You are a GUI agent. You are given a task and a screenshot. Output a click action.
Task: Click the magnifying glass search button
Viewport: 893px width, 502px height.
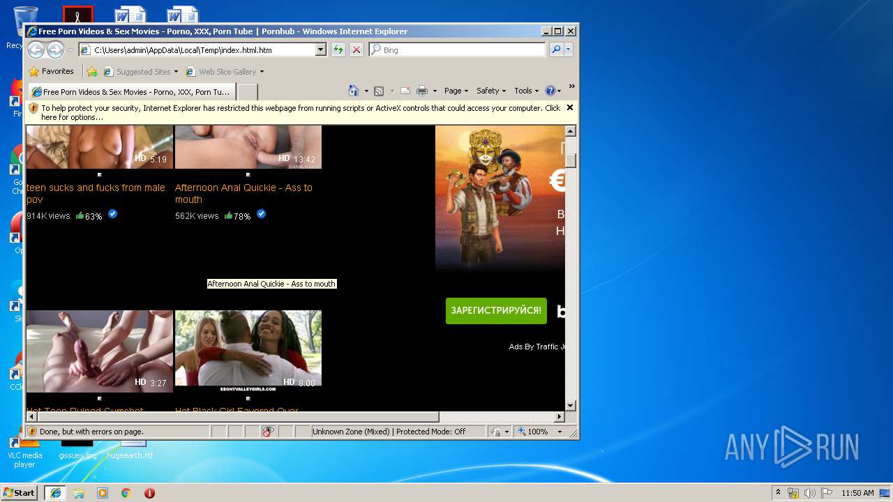tap(556, 50)
